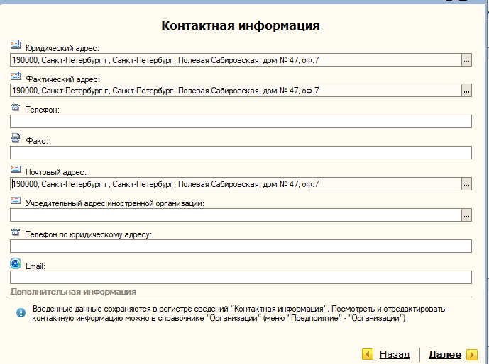
Task: Click into the empty Факс field
Action: (x=241, y=153)
